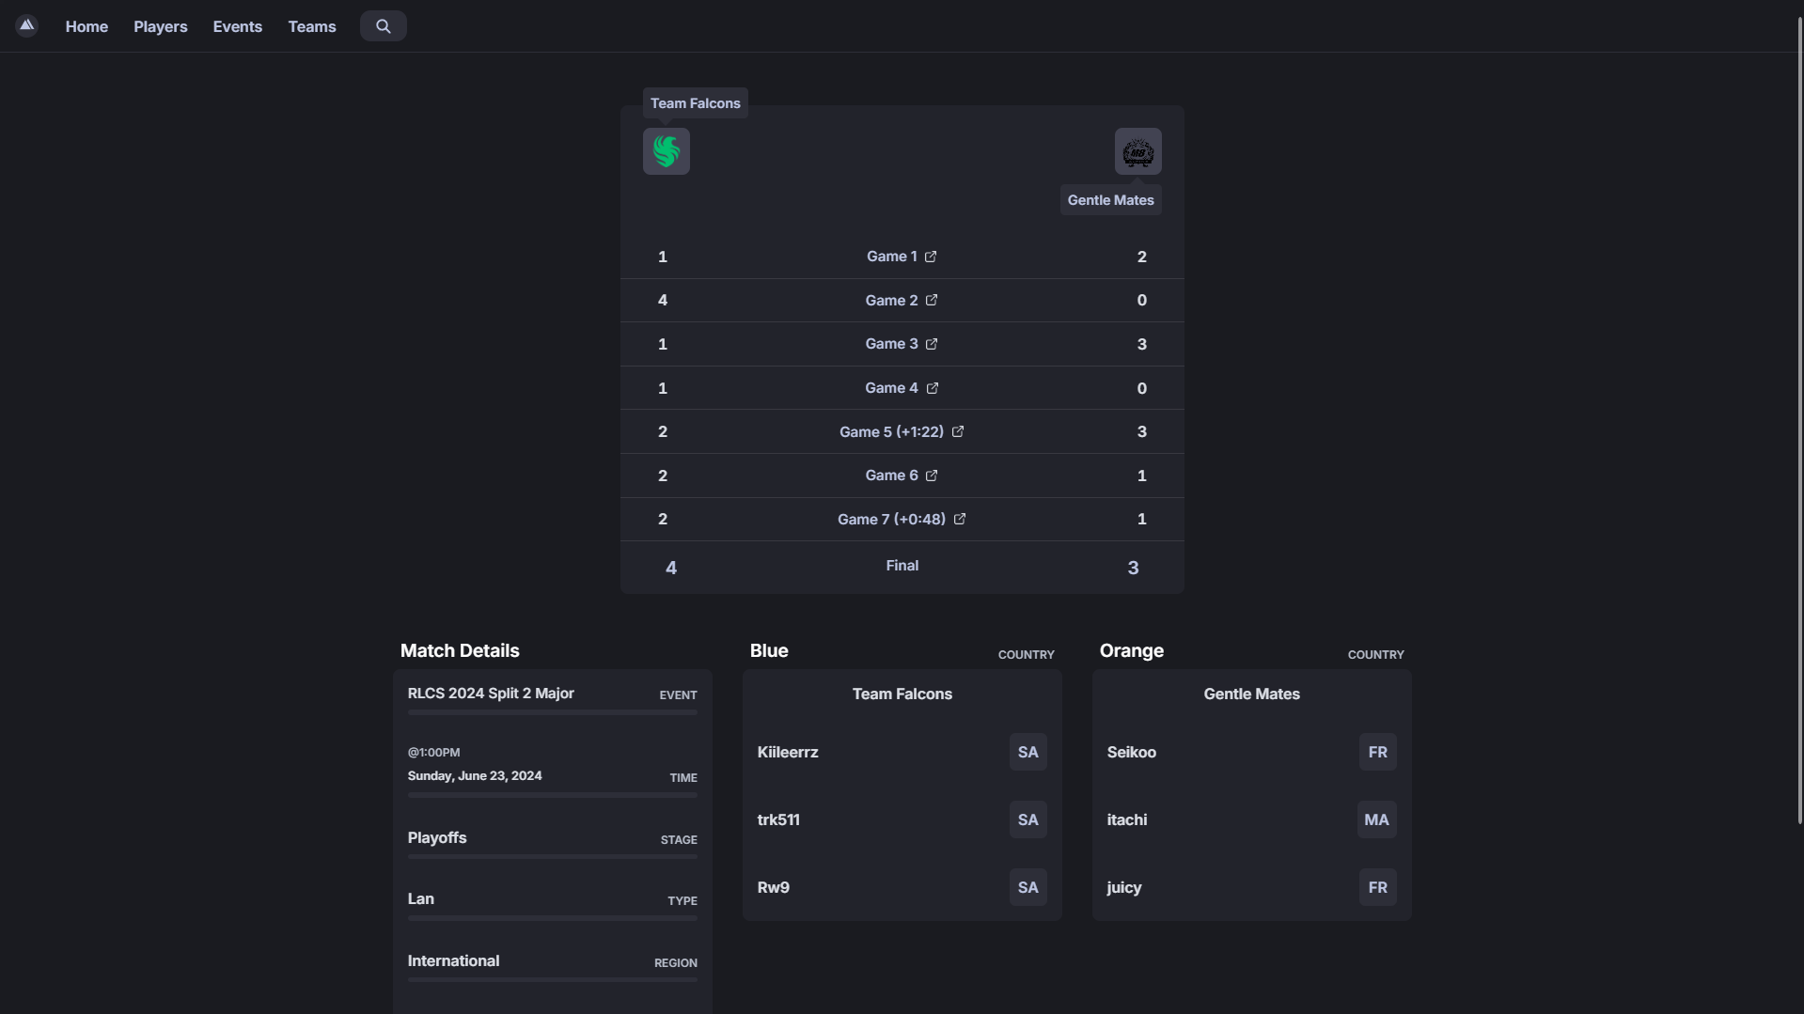Viewport: 1804px width, 1014px height.
Task: Open Game 5 (+1:22) replay link
Action: pos(890,432)
